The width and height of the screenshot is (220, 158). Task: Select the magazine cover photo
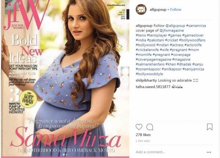tap(65, 79)
